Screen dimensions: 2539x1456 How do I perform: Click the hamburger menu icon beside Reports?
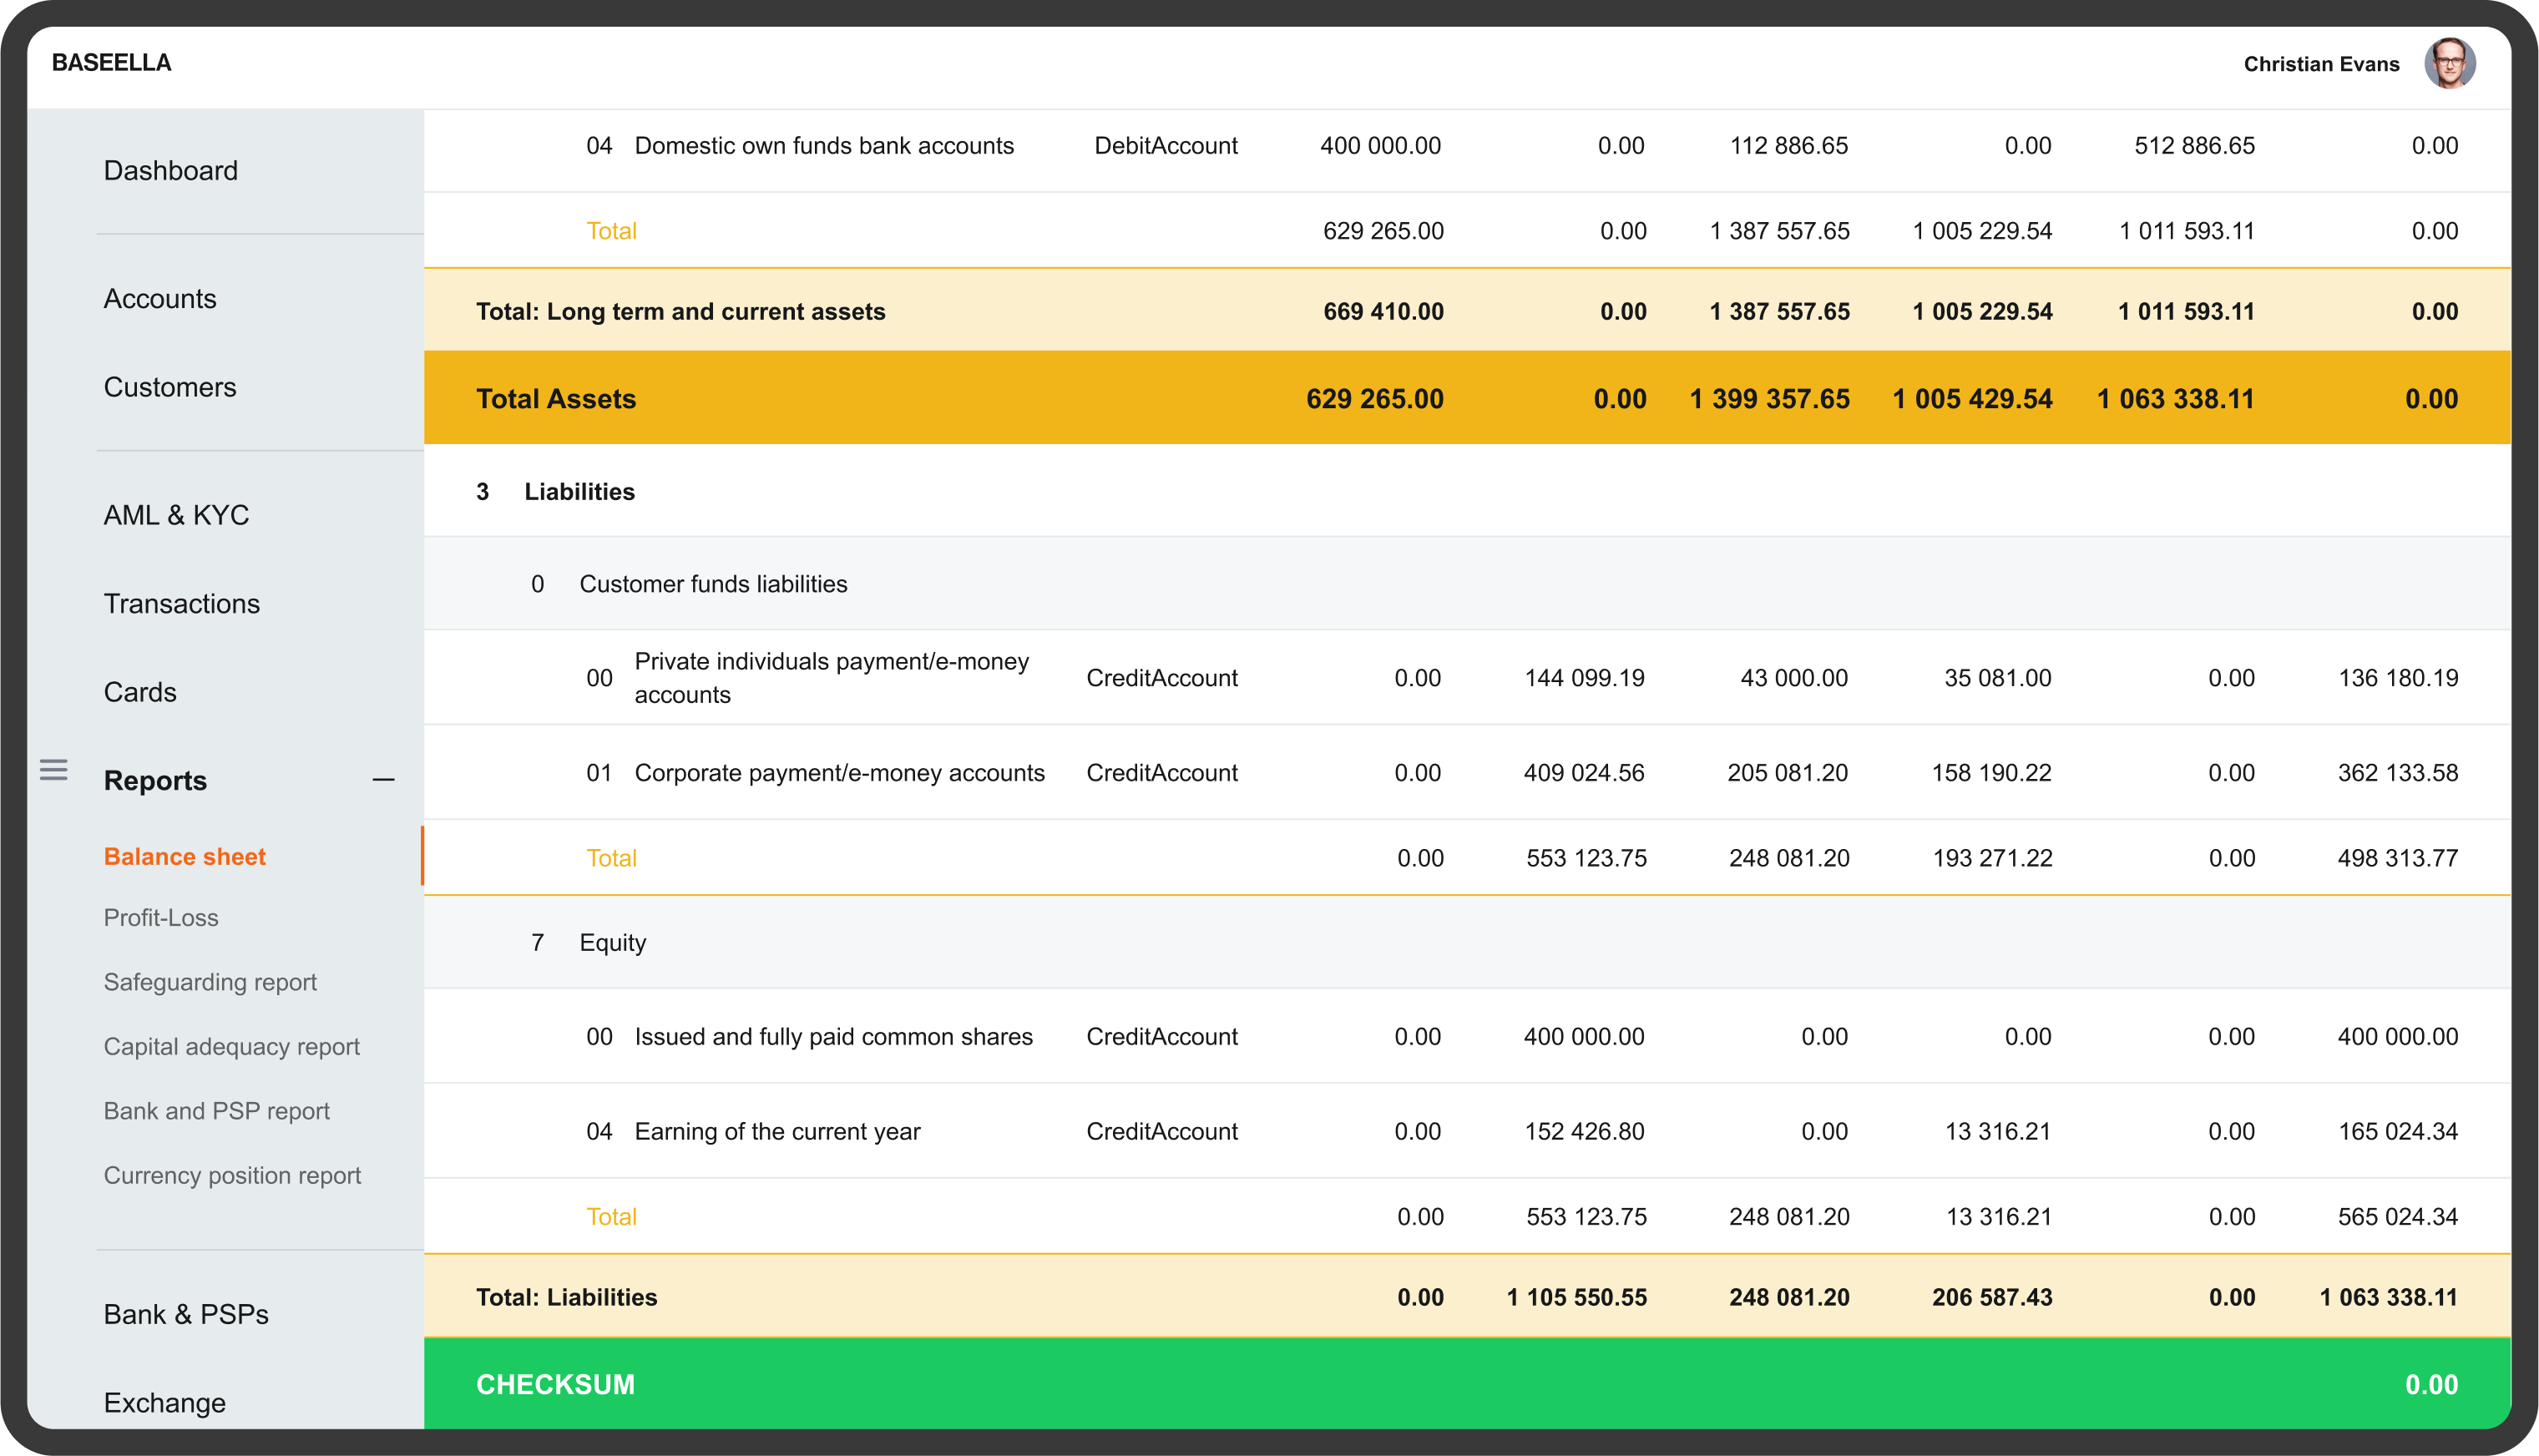coord(54,769)
